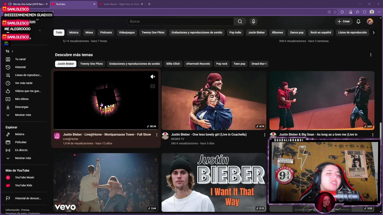Select the Música filter chip

pyautogui.click(x=74, y=33)
